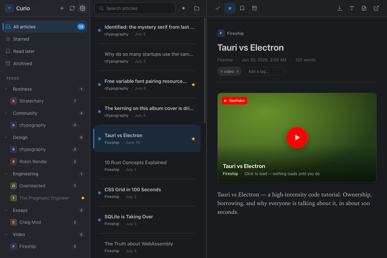The height and width of the screenshot is (258, 387).
Task: Select Robin Rendle feed
Action: click(45, 162)
